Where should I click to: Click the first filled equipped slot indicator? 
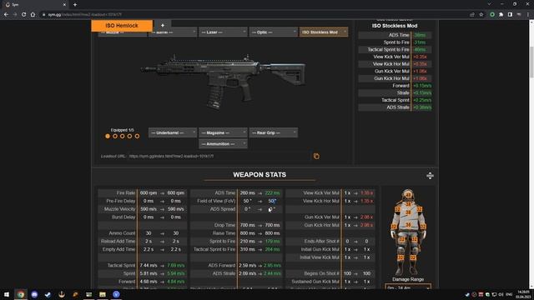click(108, 136)
